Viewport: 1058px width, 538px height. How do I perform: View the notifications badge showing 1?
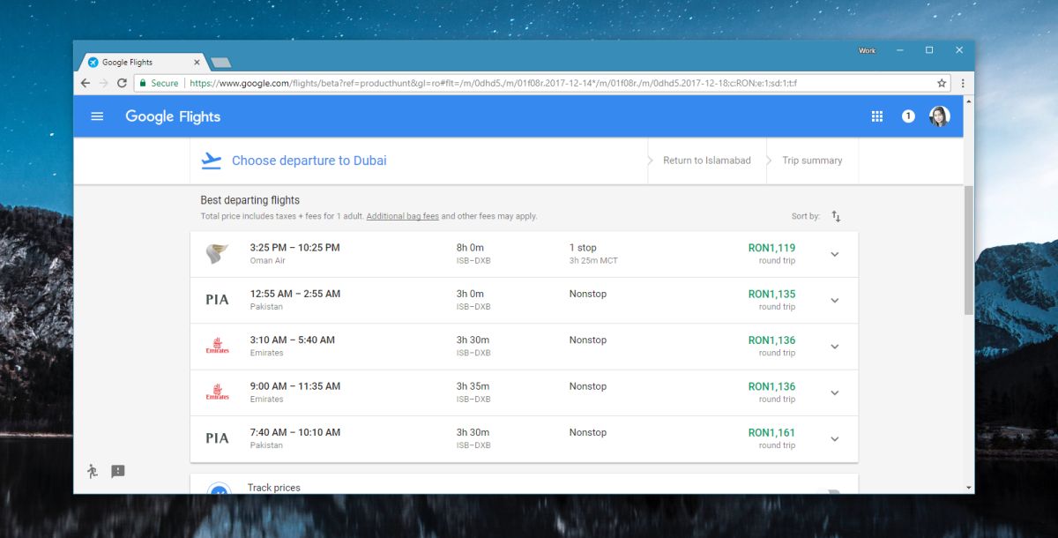click(908, 116)
